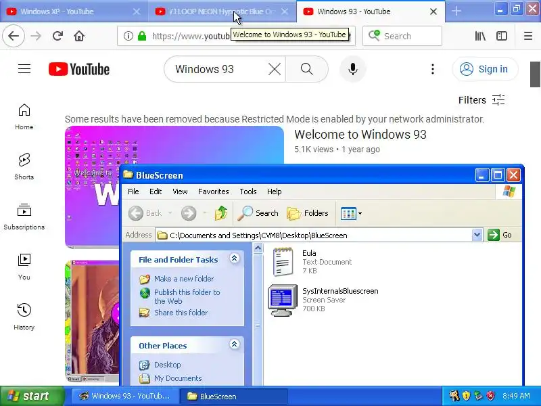This screenshot has height=406, width=541.
Task: Click the second video thumbnail with portrait
Action: click(93, 321)
